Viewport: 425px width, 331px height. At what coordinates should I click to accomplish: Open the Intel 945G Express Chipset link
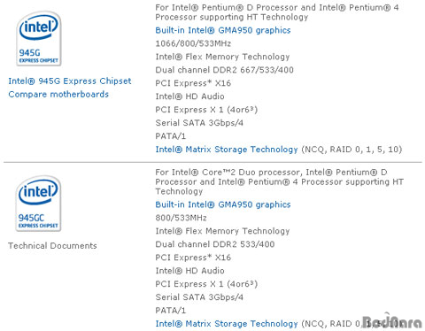70,81
